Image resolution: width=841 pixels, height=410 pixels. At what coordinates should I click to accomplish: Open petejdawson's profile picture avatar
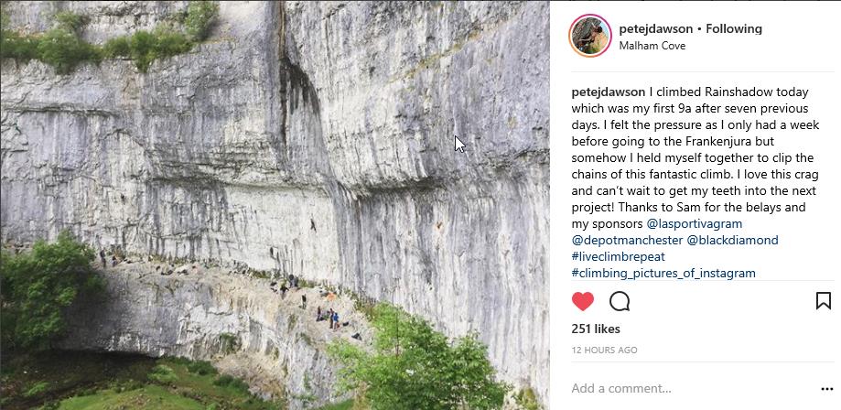(589, 36)
